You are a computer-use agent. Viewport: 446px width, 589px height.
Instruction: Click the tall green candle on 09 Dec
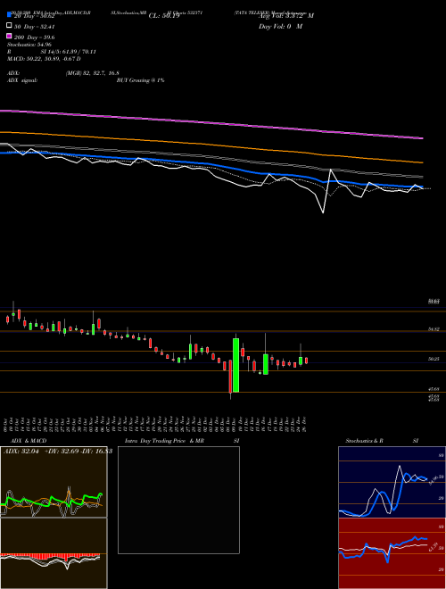[236, 365]
